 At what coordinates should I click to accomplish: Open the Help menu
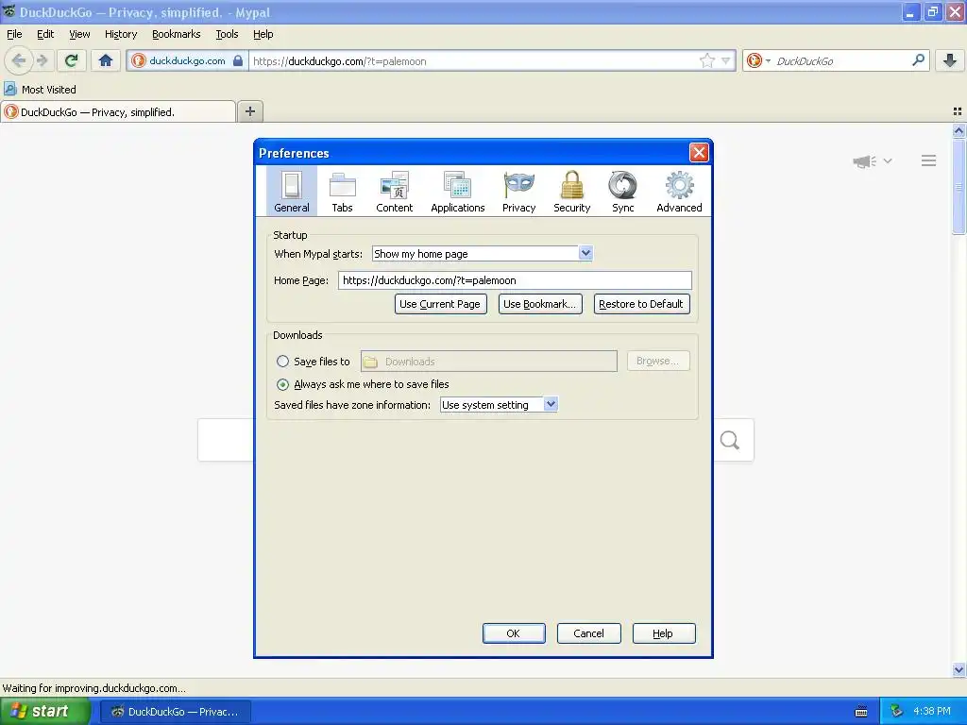pos(263,34)
